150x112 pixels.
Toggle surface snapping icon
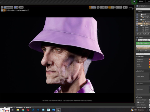pyautogui.click(x=101, y=7)
